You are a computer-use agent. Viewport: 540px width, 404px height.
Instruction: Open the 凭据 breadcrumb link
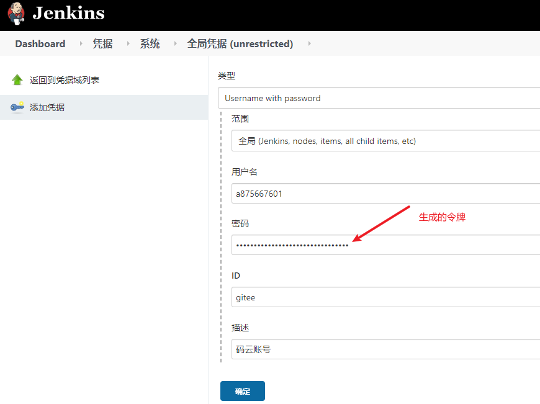pos(102,43)
